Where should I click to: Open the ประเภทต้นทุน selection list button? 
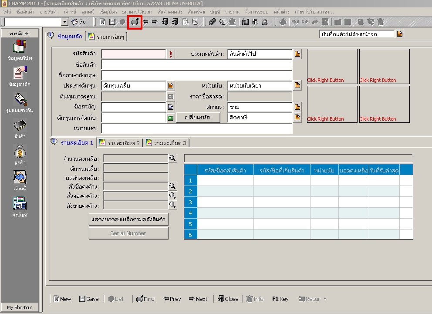171,86
